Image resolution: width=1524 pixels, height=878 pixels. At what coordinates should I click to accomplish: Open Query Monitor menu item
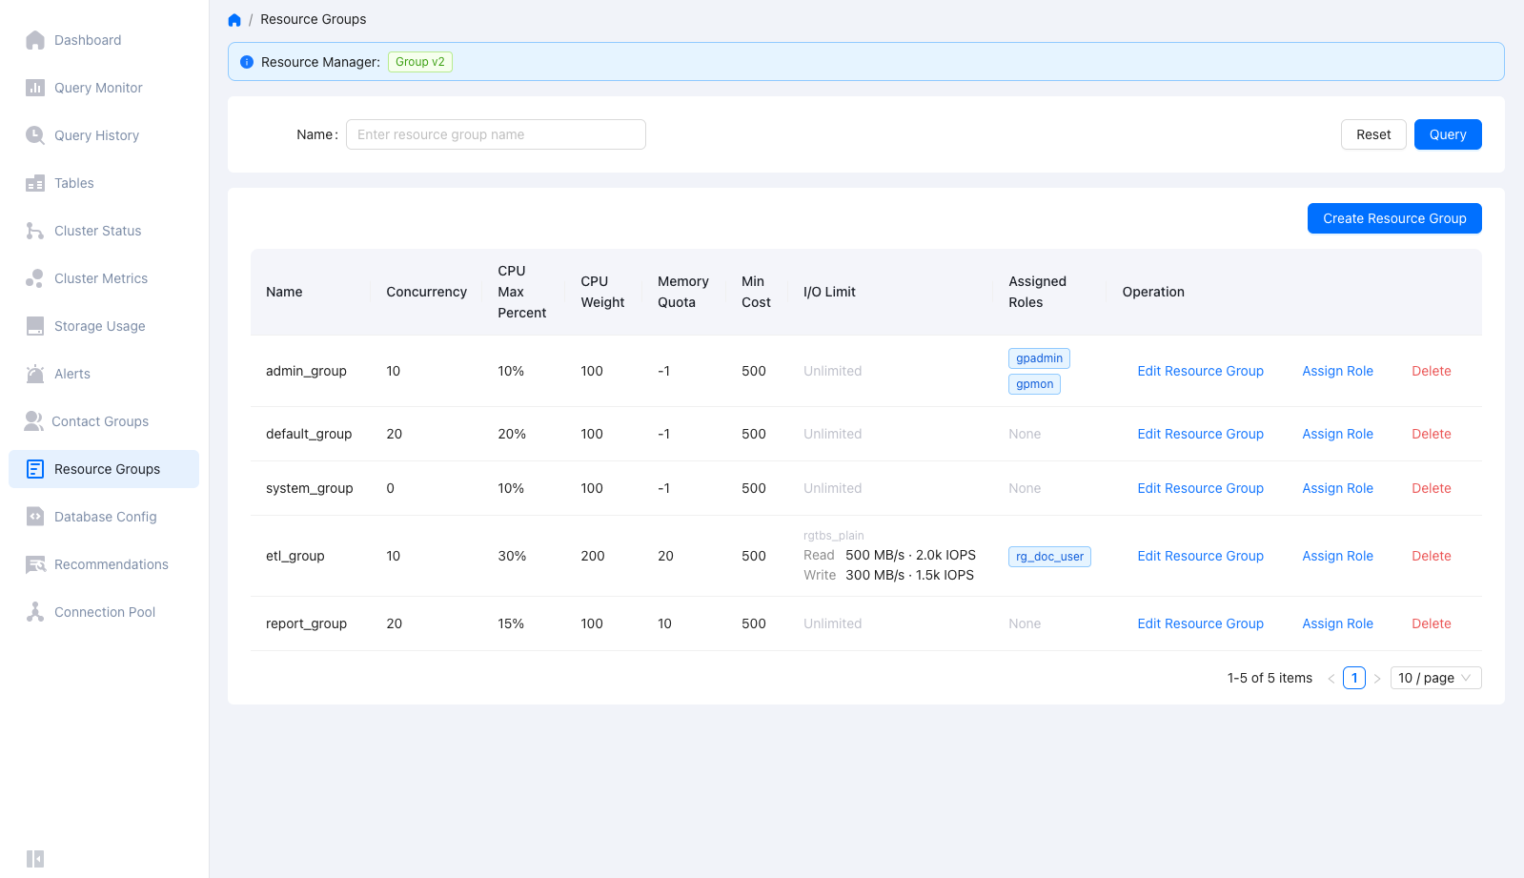[x=104, y=88]
